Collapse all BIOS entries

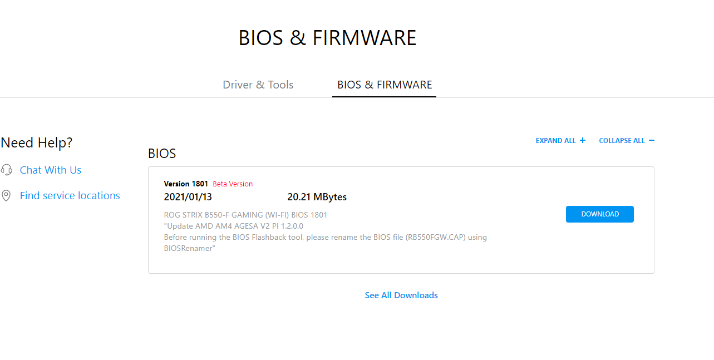coord(627,141)
